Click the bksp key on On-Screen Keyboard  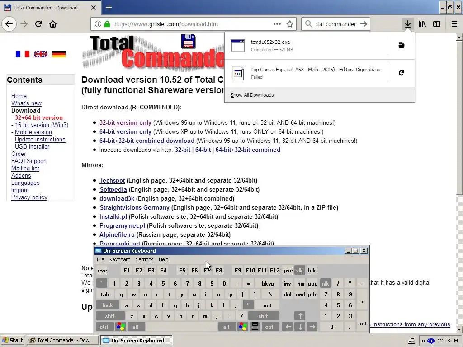point(268,284)
